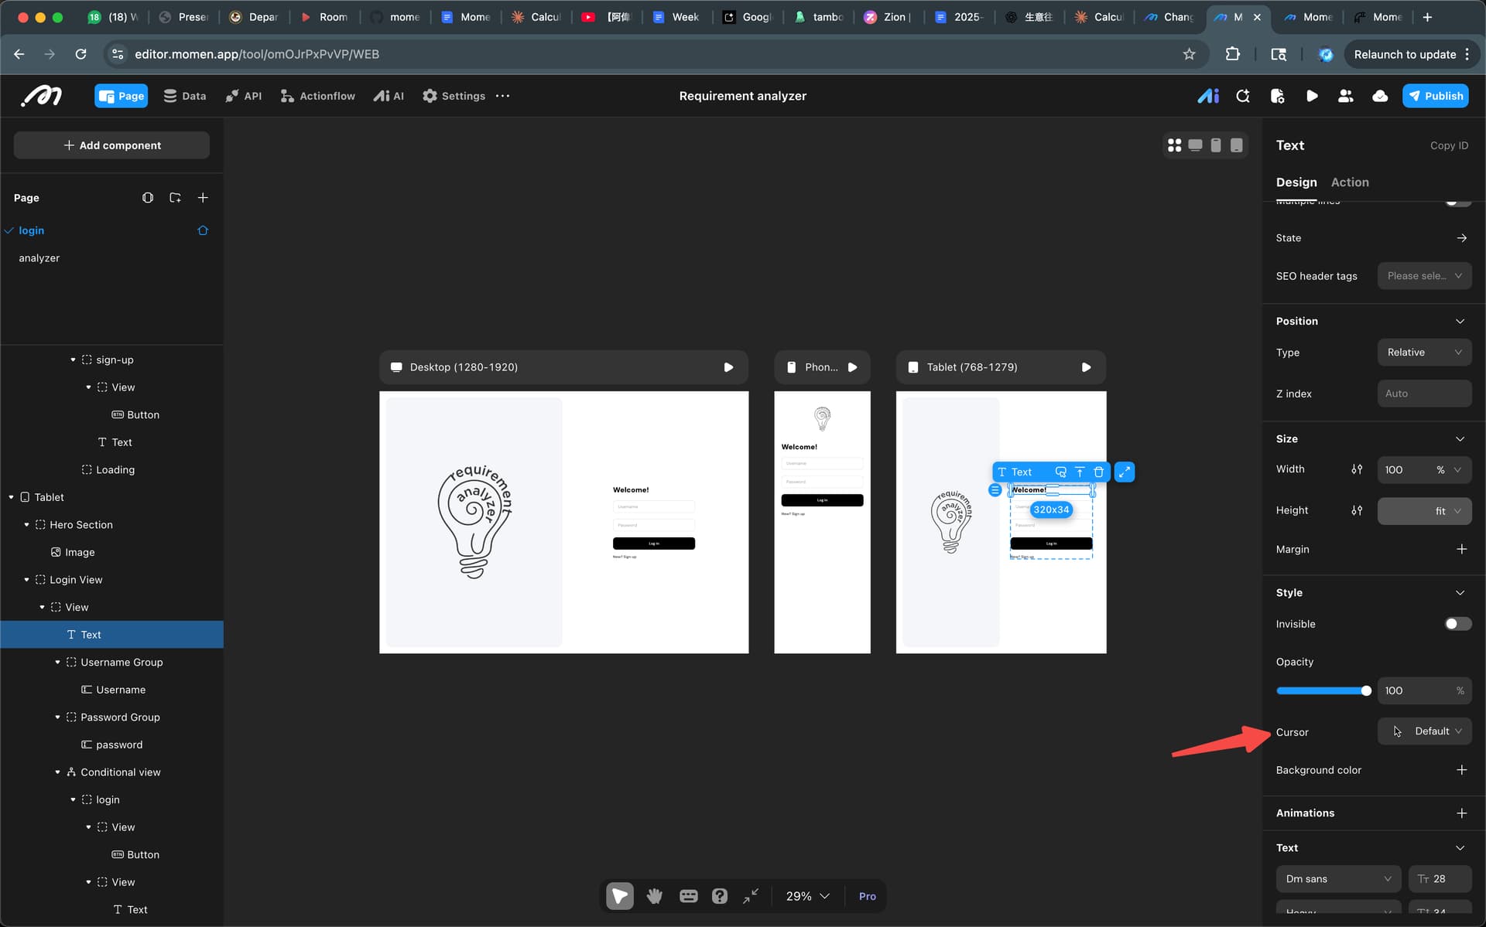Click the Publish button

coord(1435,96)
